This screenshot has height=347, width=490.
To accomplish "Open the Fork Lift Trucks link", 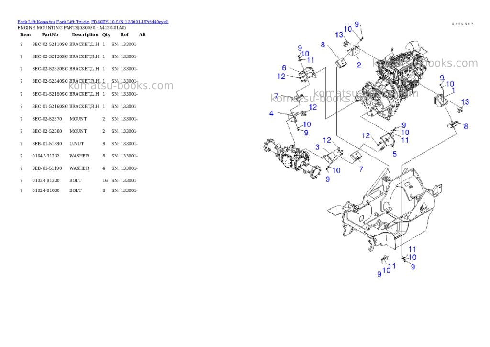I will [73, 22].
